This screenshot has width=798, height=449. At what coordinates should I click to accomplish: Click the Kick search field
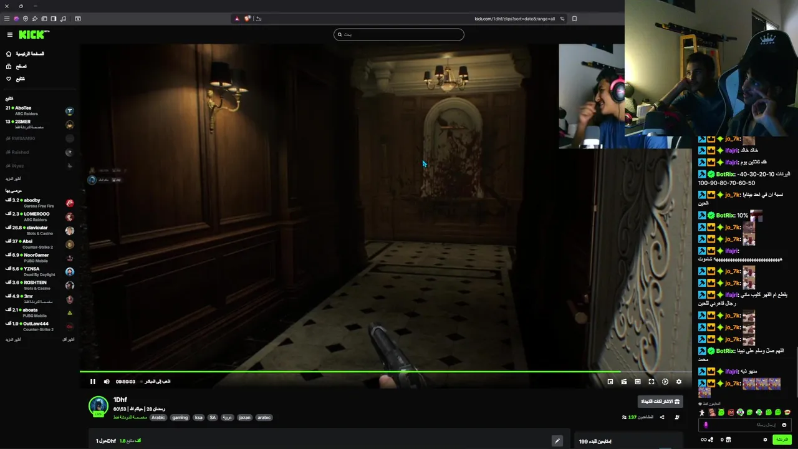(399, 34)
